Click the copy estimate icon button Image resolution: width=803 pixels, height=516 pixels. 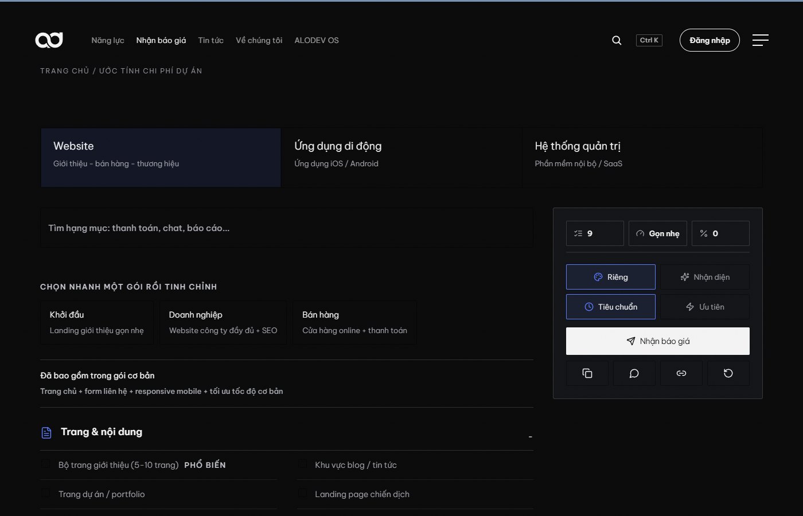(x=587, y=373)
